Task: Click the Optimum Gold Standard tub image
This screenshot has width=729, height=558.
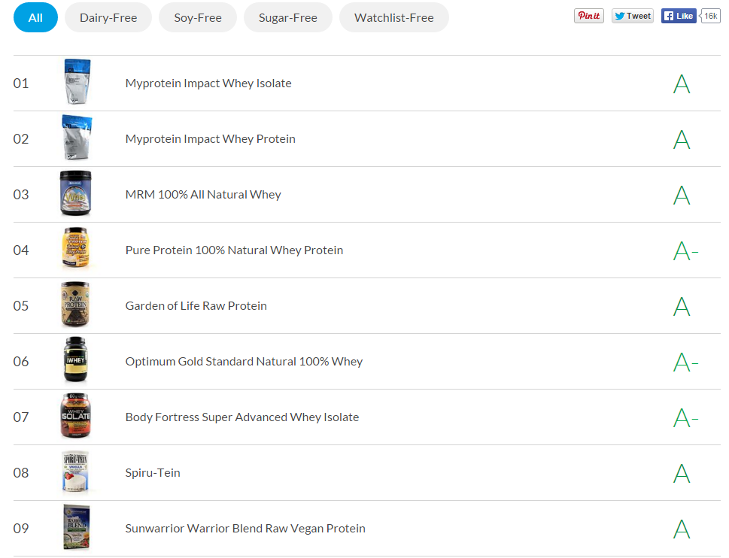Action: (x=75, y=359)
